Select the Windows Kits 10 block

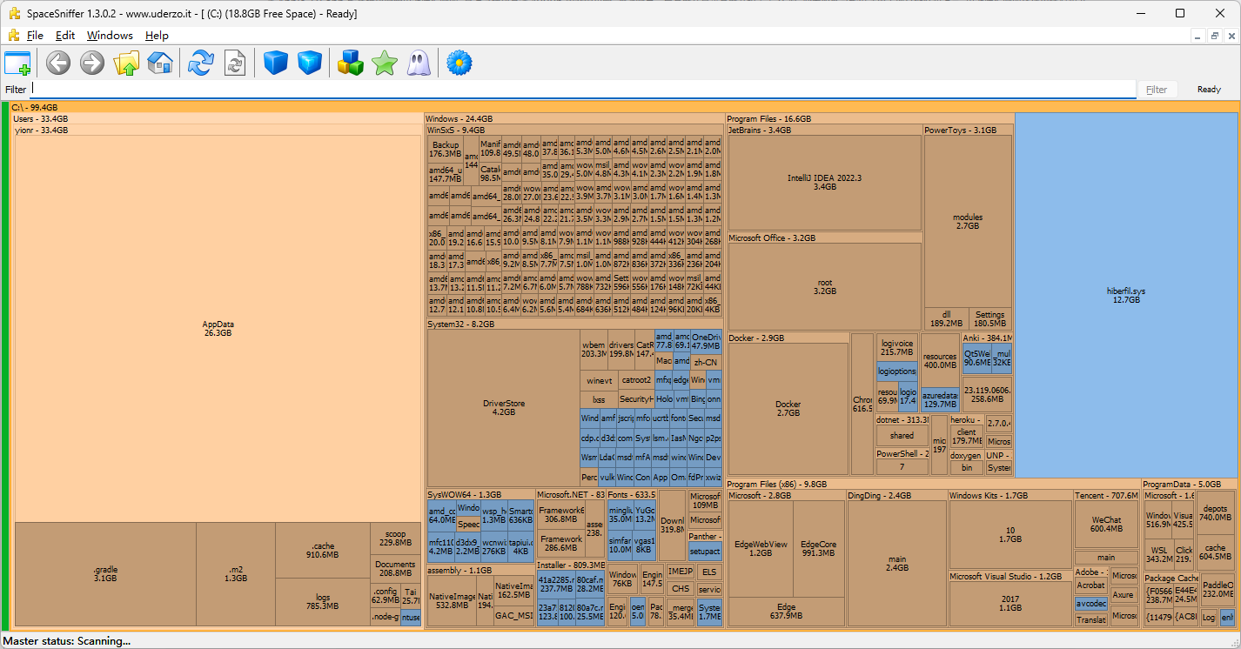click(x=1010, y=534)
